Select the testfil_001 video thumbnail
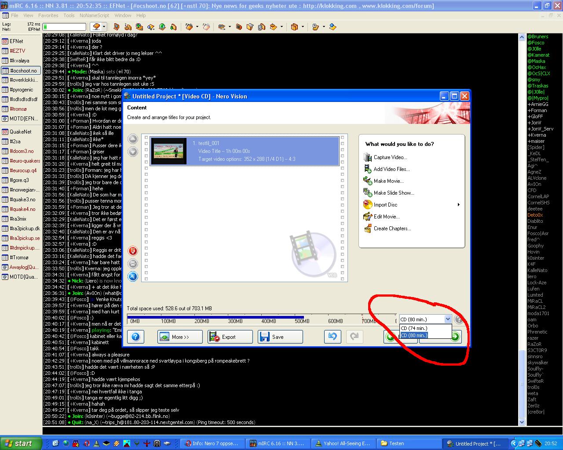This screenshot has height=450, width=563. (x=169, y=151)
